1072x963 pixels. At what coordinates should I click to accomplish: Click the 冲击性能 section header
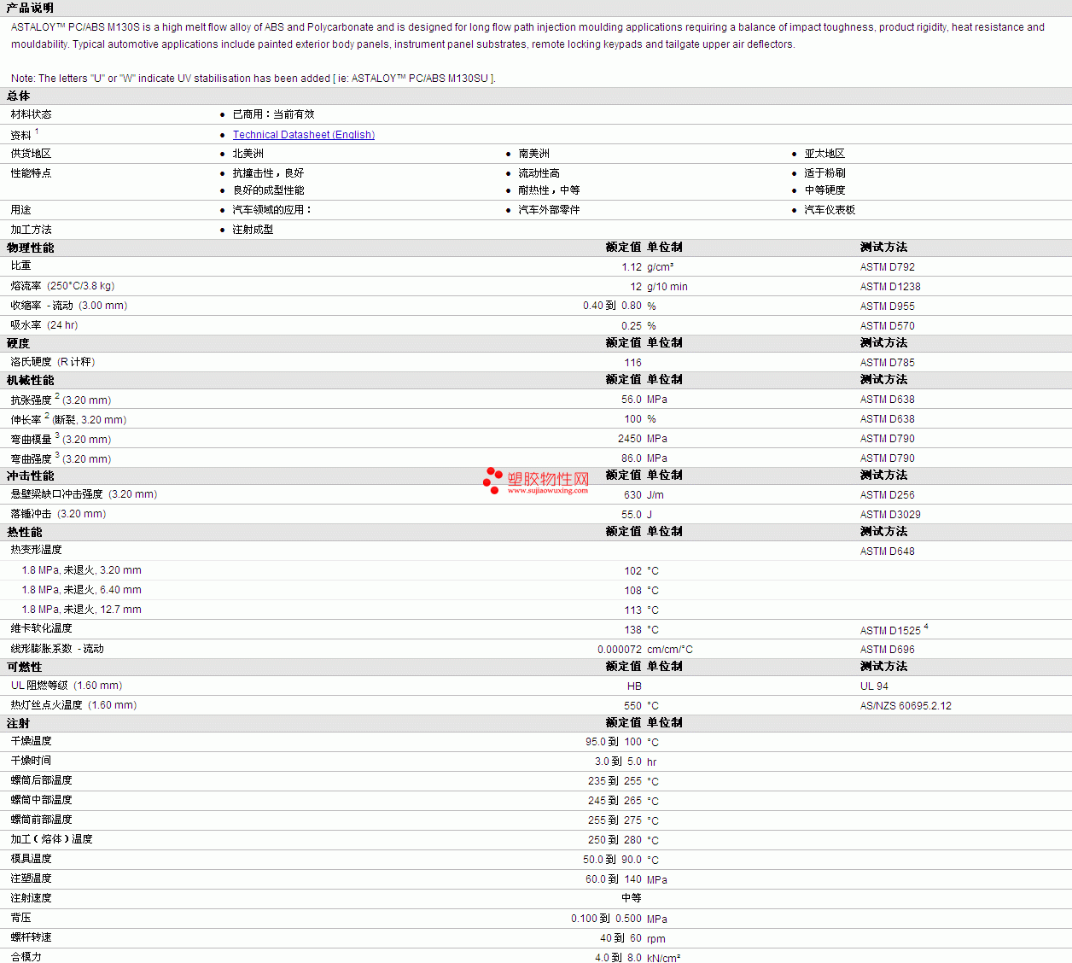[x=30, y=476]
